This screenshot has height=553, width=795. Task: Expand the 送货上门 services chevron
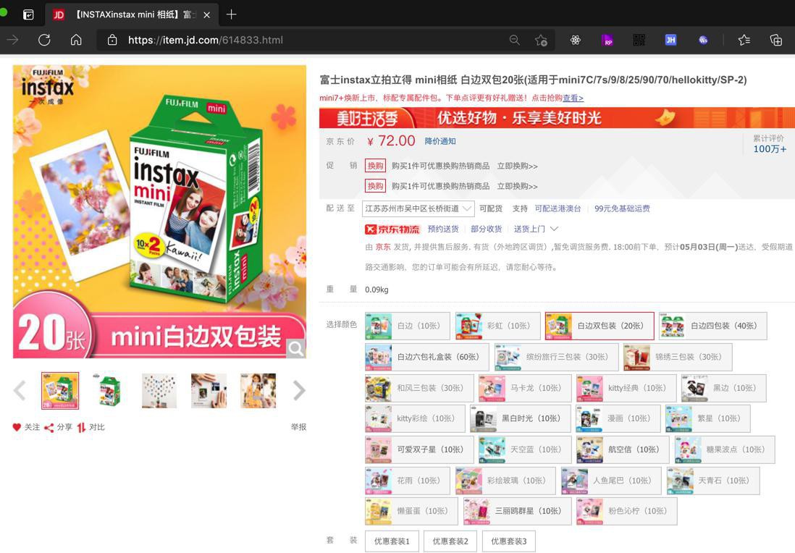tap(554, 229)
